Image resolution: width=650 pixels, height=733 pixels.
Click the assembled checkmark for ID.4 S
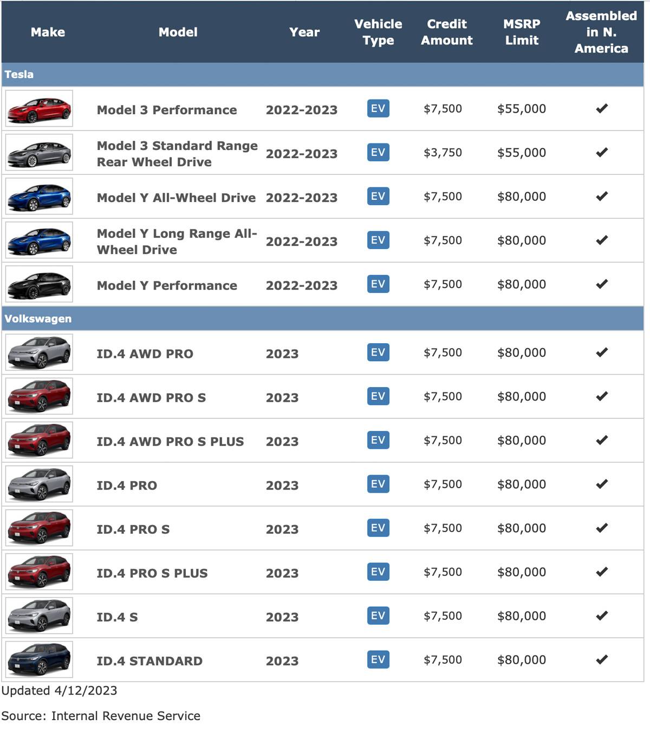[602, 615]
